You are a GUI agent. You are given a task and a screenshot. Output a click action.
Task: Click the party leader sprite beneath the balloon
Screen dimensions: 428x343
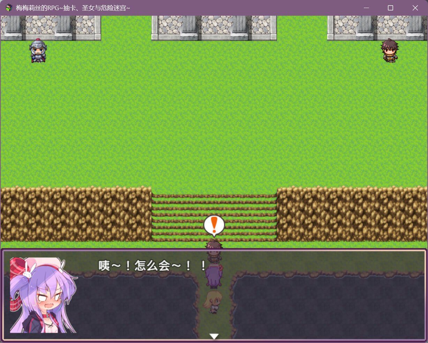[214, 251]
